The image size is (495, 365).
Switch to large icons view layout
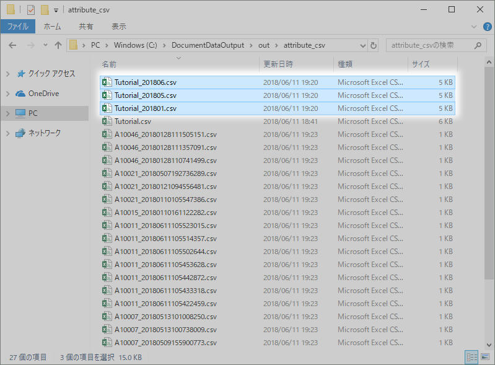[x=485, y=357]
